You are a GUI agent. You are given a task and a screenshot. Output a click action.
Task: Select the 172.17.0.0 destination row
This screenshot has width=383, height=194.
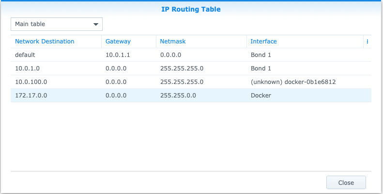(31, 96)
